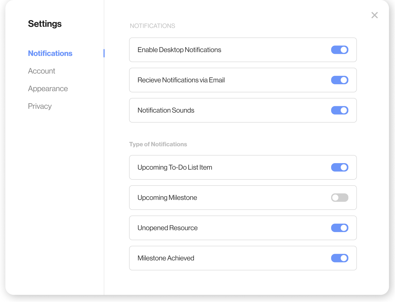The image size is (395, 302).
Task: Mute Notification Sounds with its toggle
Action: (x=340, y=110)
